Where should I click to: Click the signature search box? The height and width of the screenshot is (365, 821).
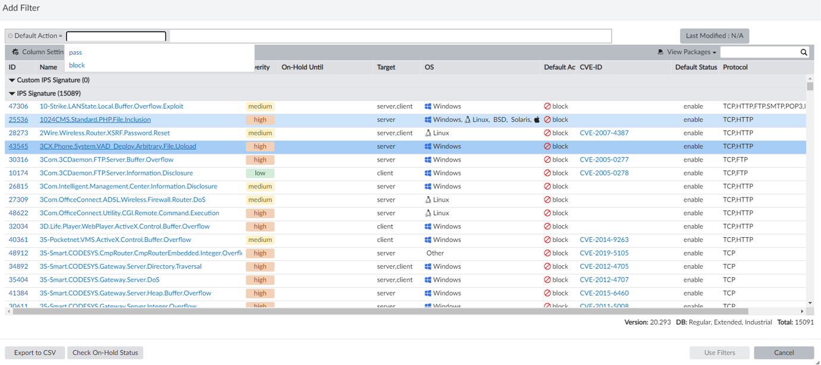[x=759, y=52]
